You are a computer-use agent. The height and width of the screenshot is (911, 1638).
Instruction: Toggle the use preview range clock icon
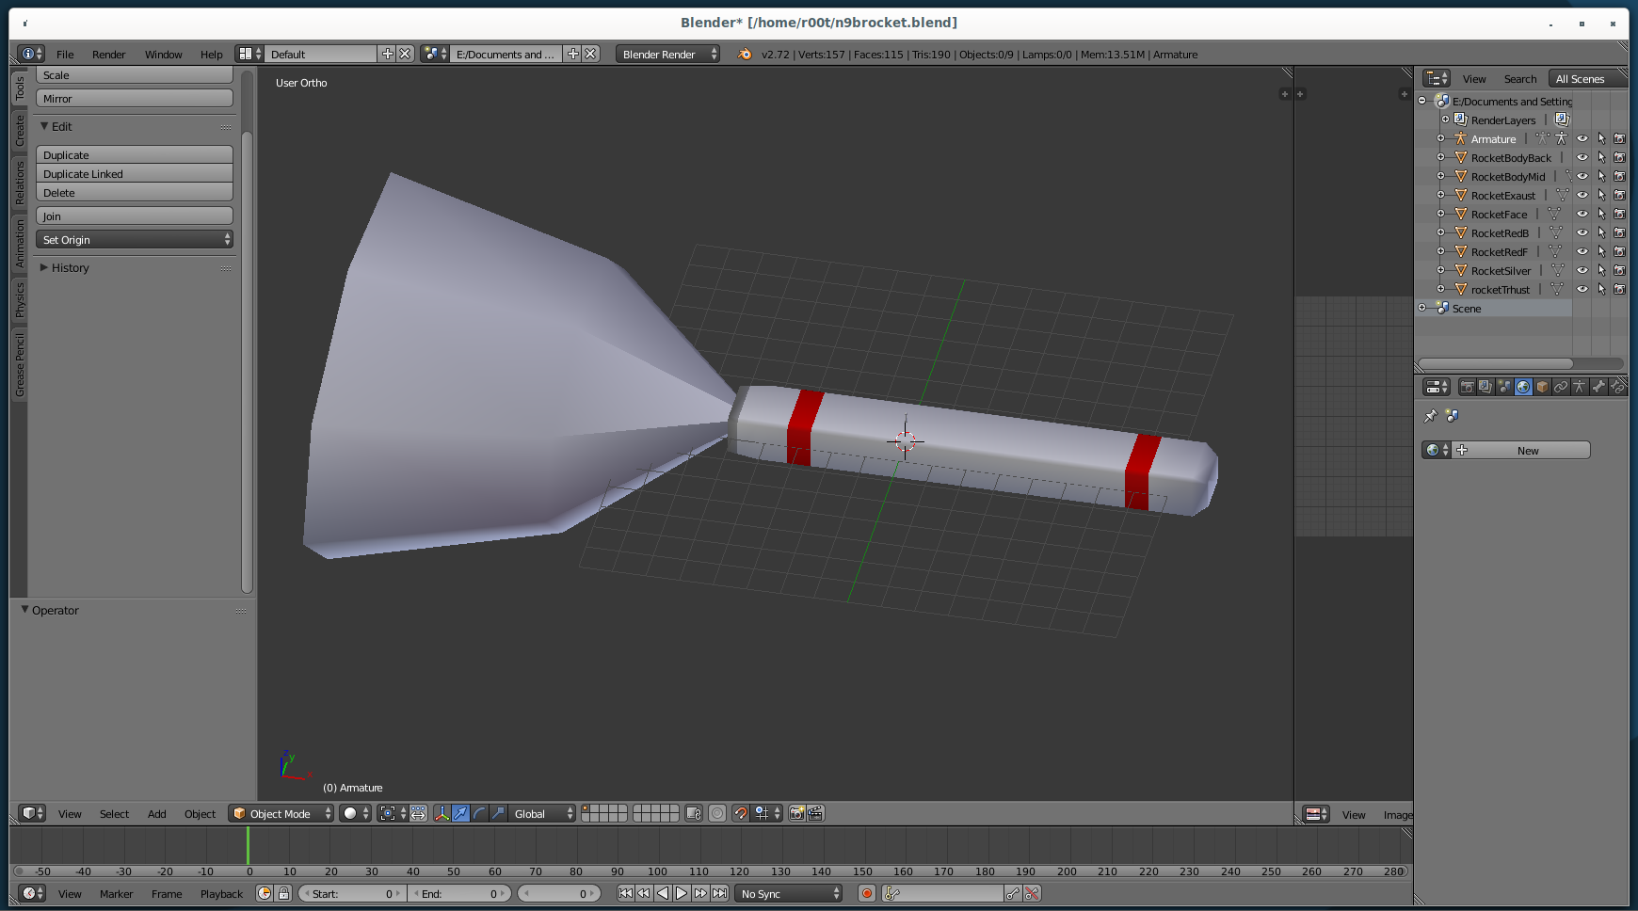pos(265,893)
